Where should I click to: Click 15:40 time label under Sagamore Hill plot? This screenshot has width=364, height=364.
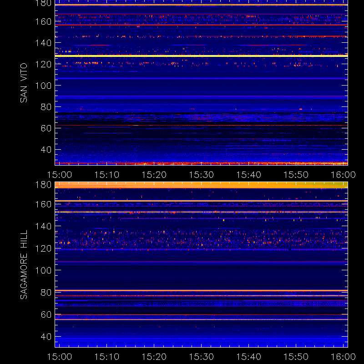click(248, 357)
